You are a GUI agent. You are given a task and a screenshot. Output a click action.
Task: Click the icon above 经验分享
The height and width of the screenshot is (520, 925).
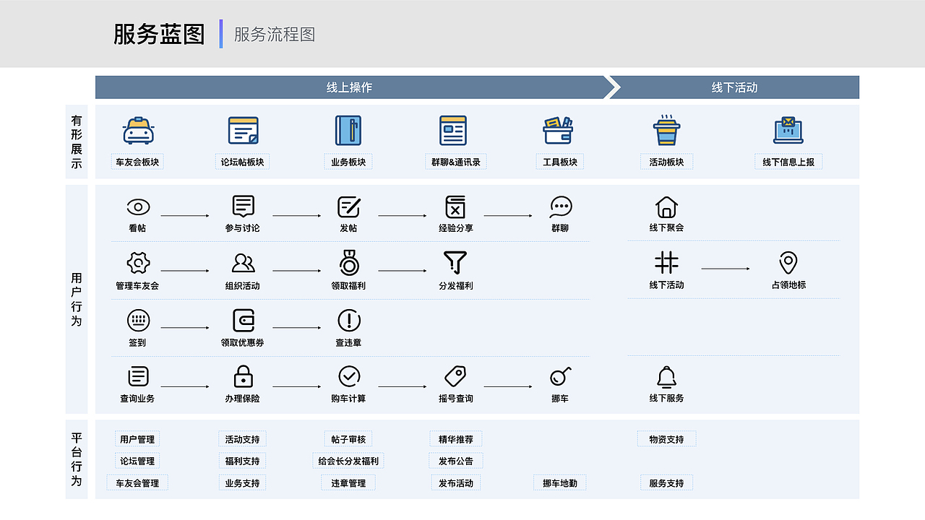click(x=455, y=207)
